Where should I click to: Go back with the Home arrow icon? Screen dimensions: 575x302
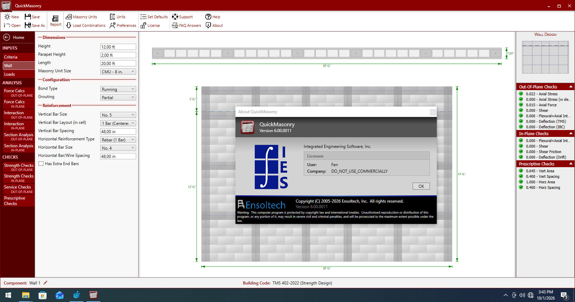coord(7,37)
